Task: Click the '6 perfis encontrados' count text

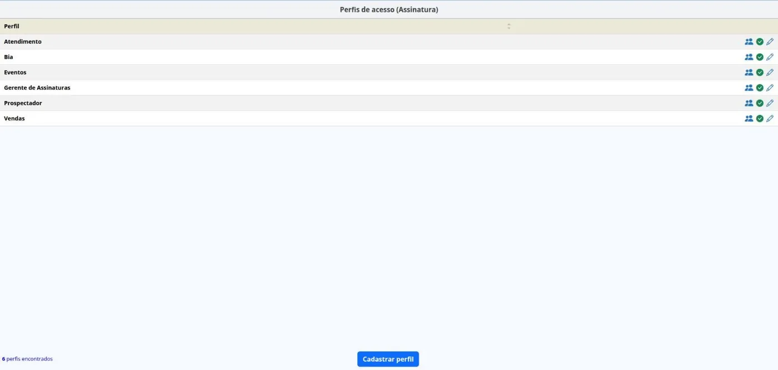Action: pos(27,359)
